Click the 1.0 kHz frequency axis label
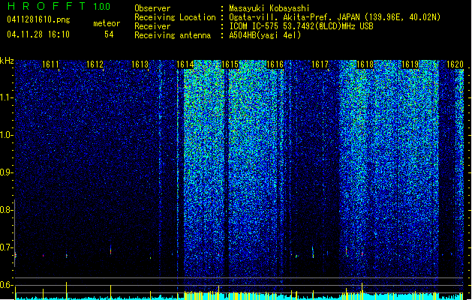472x300 pixels. (6, 135)
